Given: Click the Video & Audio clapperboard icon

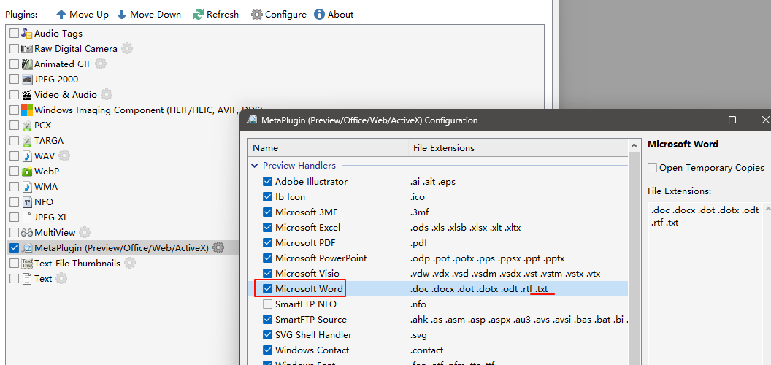Looking at the screenshot, I should pyautogui.click(x=27, y=94).
